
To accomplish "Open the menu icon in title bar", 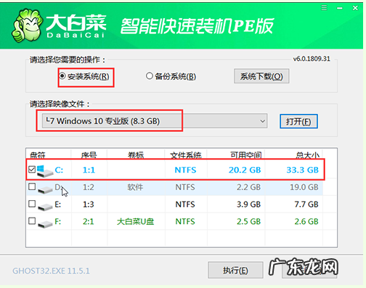I will 324,8.
